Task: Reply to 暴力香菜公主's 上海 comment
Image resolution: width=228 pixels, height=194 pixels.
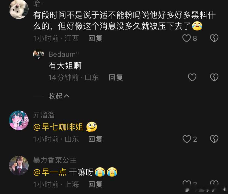Action: click(x=95, y=184)
